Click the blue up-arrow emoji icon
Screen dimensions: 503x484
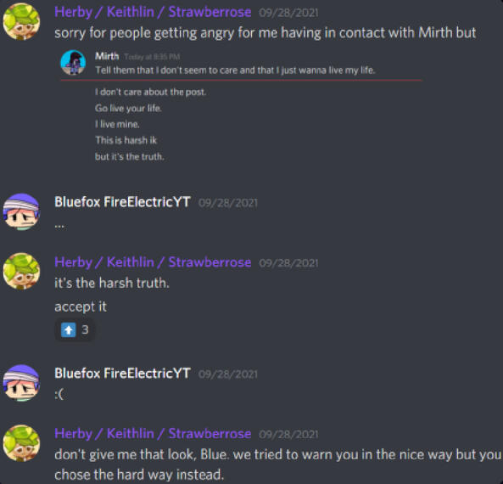click(x=69, y=329)
